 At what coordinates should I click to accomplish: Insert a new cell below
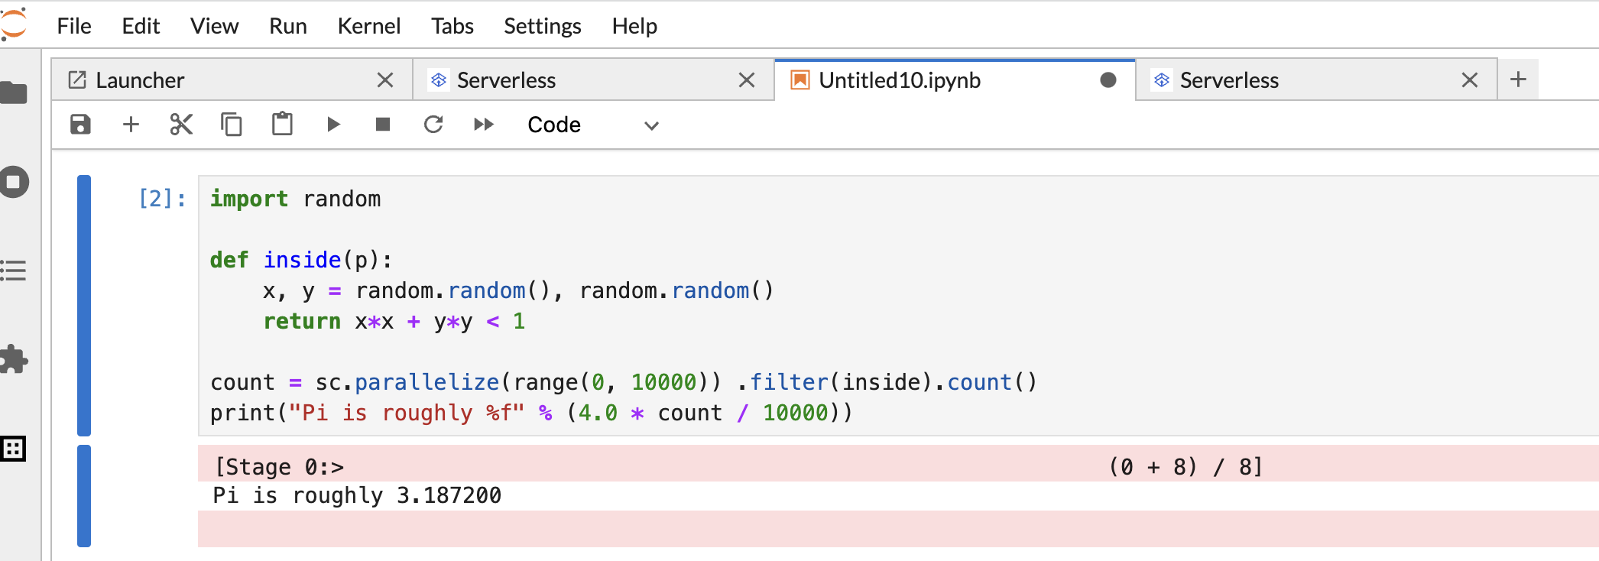pos(131,125)
